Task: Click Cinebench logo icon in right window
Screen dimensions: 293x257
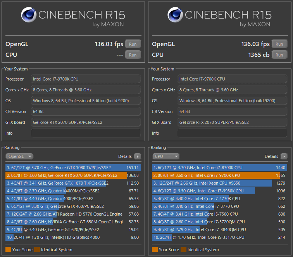Action: pyautogui.click(x=175, y=15)
